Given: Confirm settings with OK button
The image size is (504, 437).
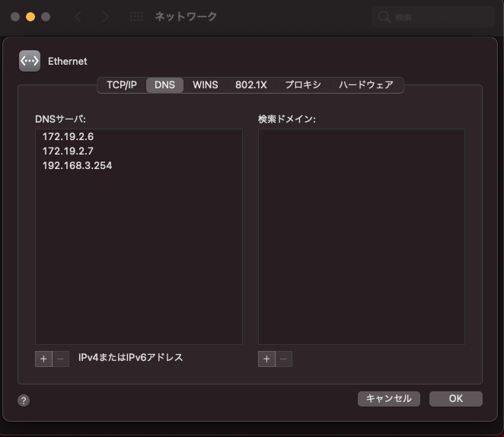Looking at the screenshot, I should click(455, 399).
